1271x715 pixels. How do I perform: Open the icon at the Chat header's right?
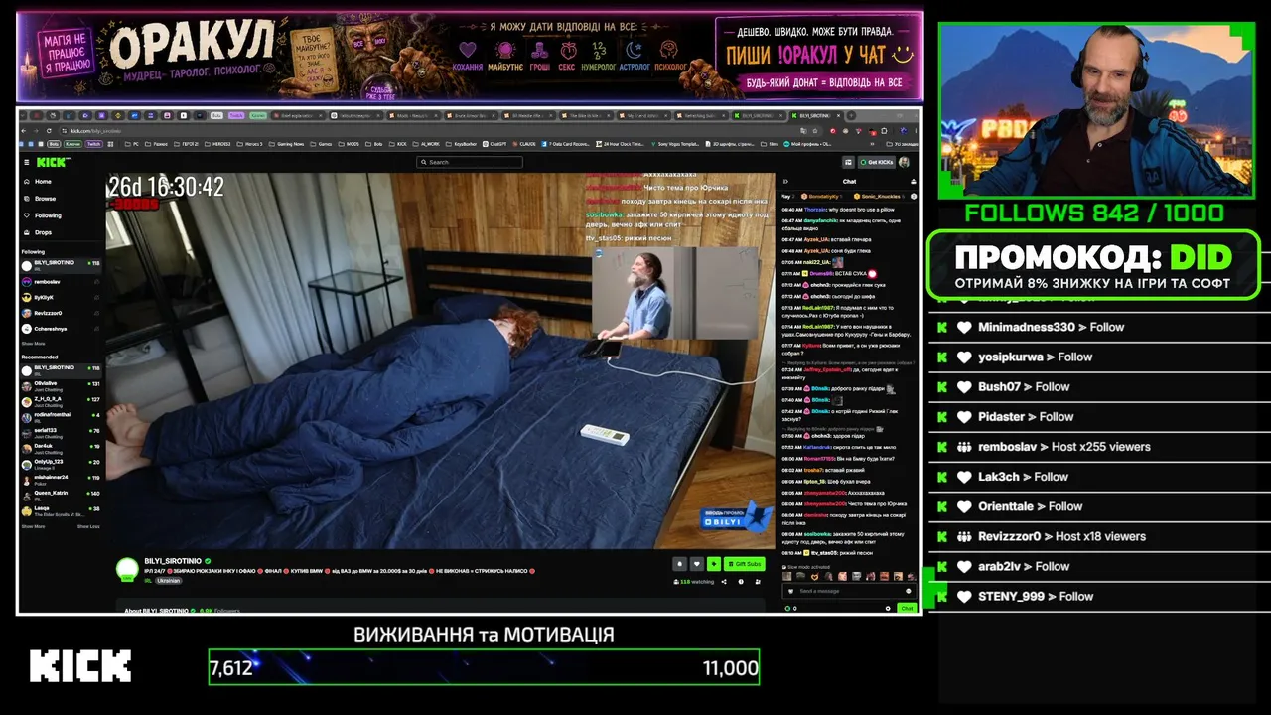point(913,182)
